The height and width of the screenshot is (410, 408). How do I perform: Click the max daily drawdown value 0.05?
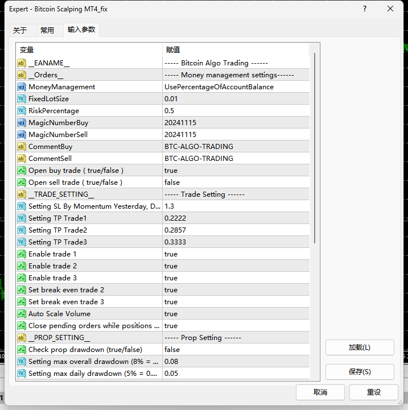point(171,374)
